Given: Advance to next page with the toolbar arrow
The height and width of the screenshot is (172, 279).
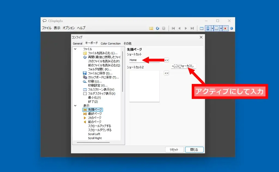Looking at the screenshot, I should click(186, 28).
